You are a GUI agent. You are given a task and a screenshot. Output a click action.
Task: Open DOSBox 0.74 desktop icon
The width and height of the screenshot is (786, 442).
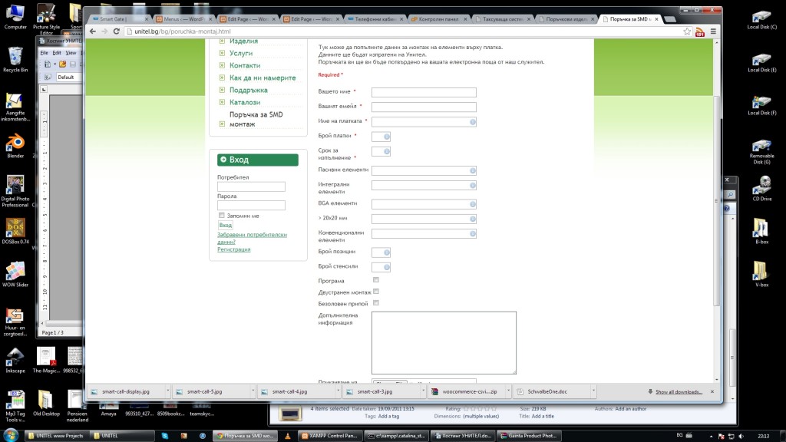15,232
